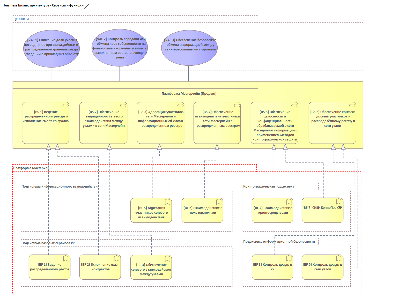This screenshot has width=398, height=305.
Task: Click the service icon in BS-3 box
Action: click(180, 105)
